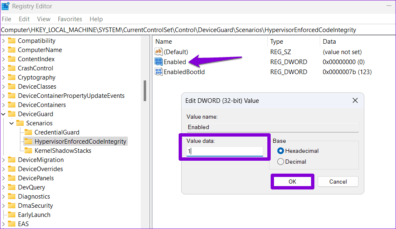The image size is (396, 229).
Task: Select the (Default) value name
Action: pos(176,52)
